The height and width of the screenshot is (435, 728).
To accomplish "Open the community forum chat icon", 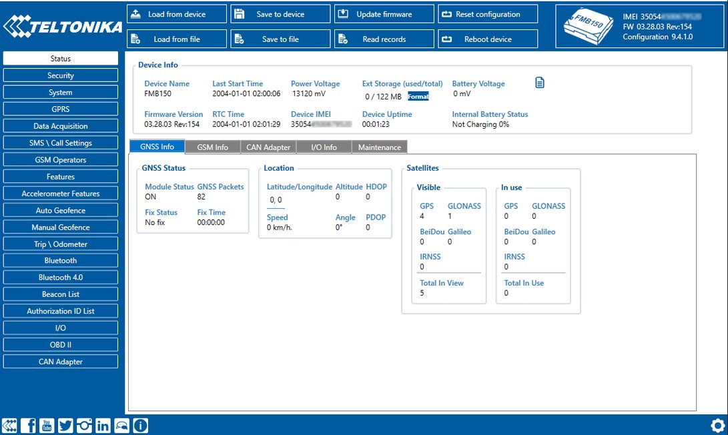I will point(121,426).
